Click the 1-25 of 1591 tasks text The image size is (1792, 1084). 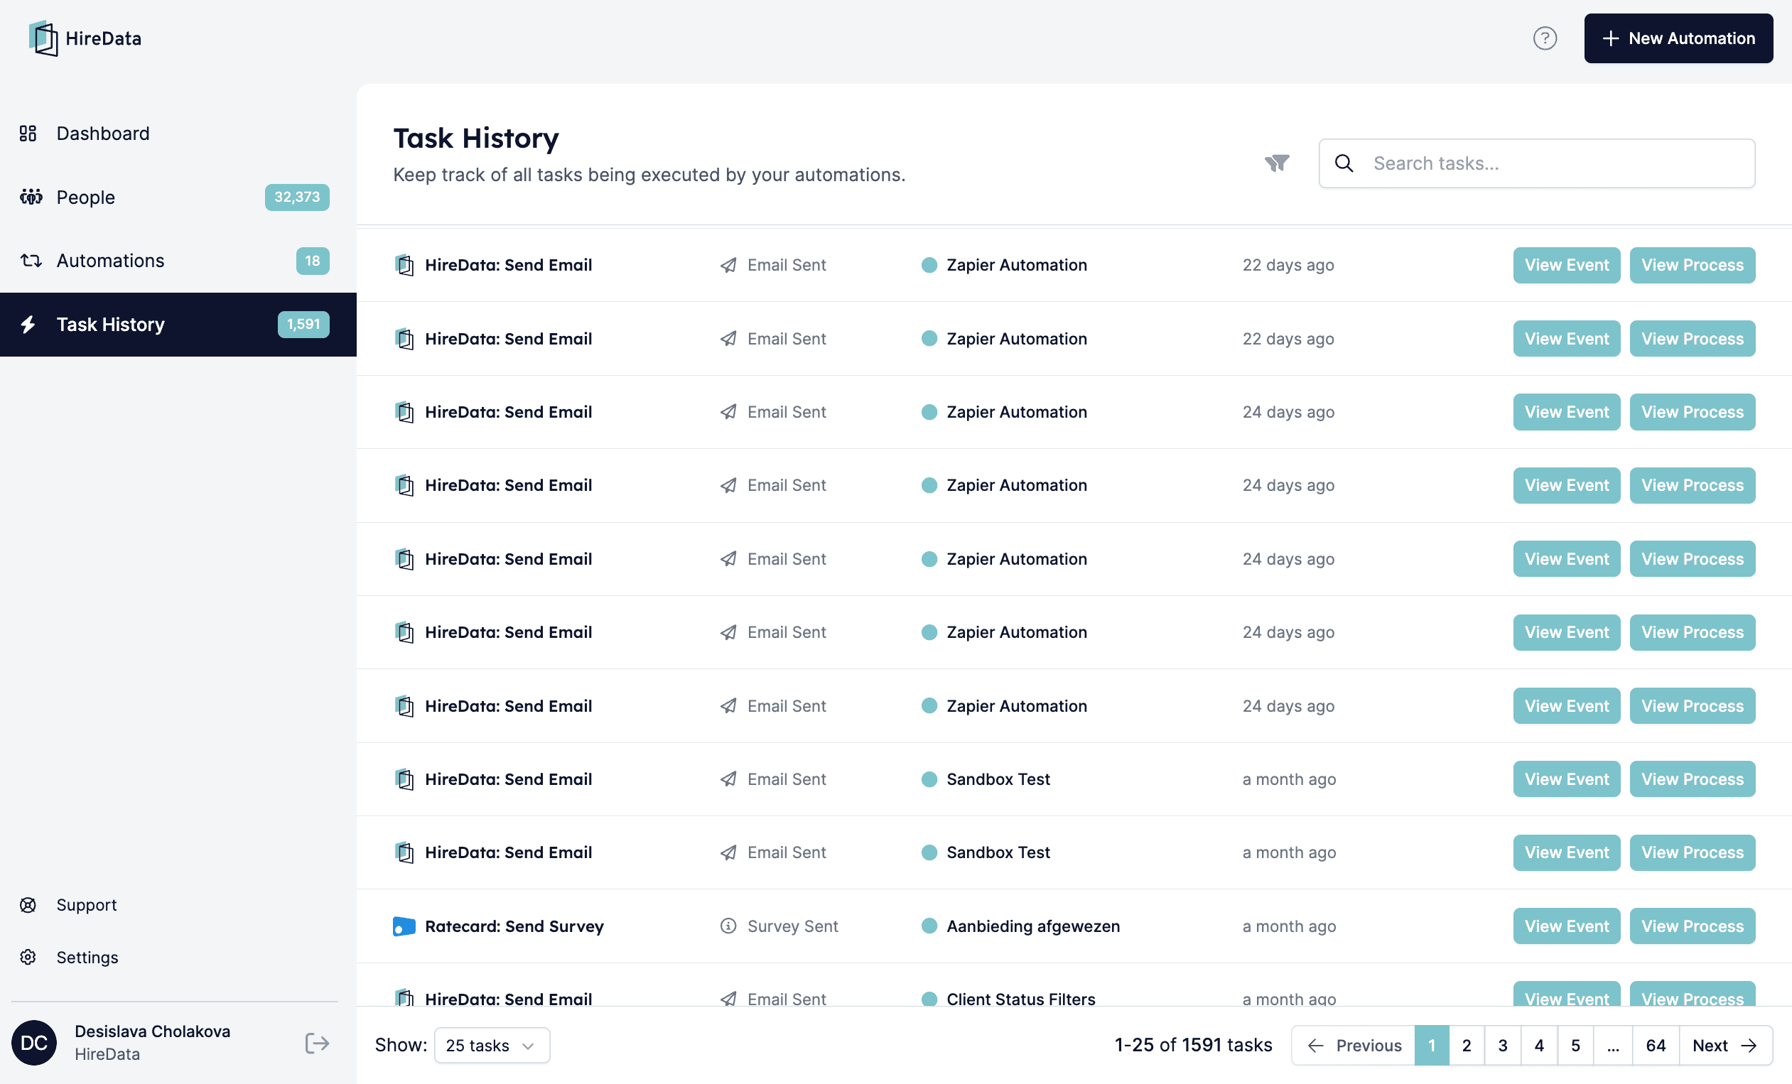[1193, 1045]
